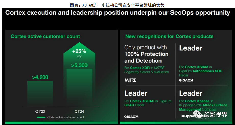Screen dimensions: 235x125
Task: Click the >5,300 value label
Action: point(79,65)
